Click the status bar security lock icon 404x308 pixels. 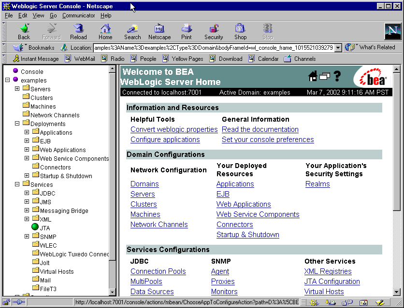coord(6,302)
